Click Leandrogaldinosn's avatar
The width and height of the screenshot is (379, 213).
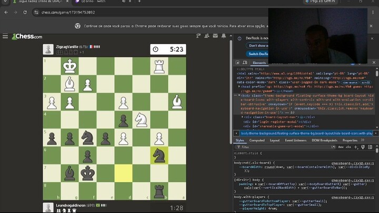pos(48,207)
